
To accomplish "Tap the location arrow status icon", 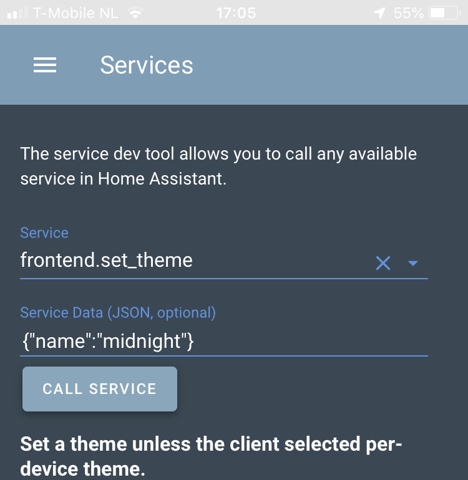I will coord(379,13).
